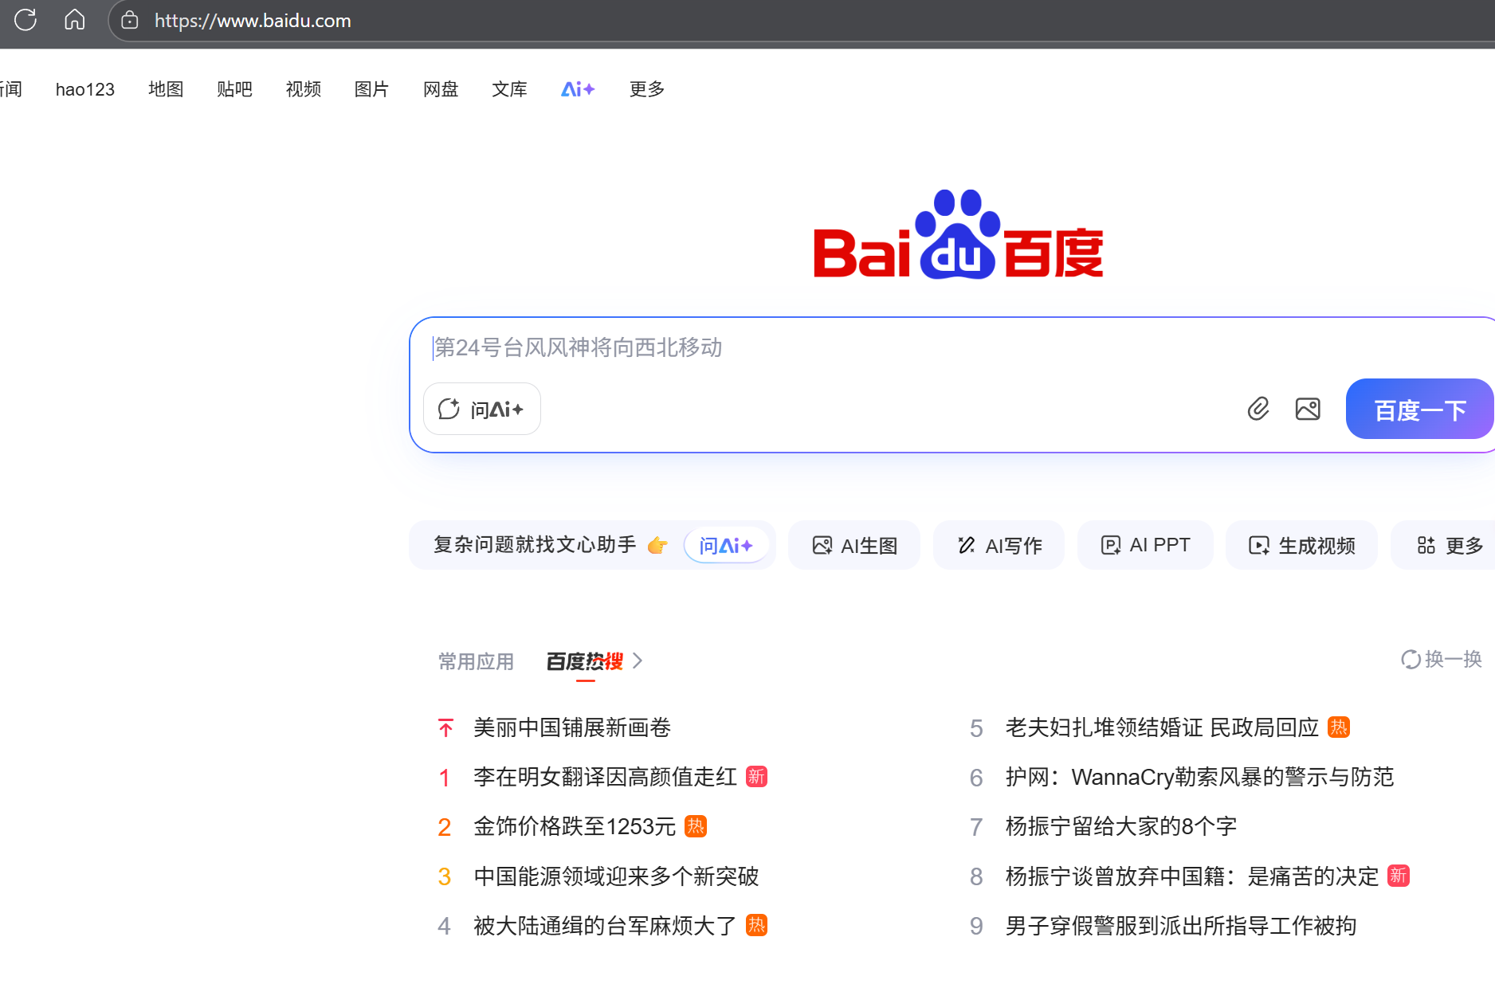This screenshot has height=984, width=1495.
Task: Click 热 badge on 被大陆通缉的台军 item
Action: point(756,925)
